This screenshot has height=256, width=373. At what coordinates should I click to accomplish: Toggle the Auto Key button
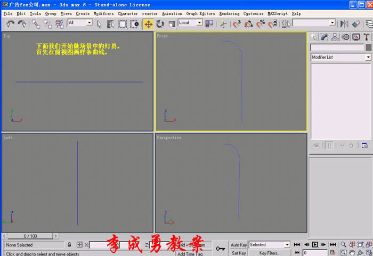239,245
